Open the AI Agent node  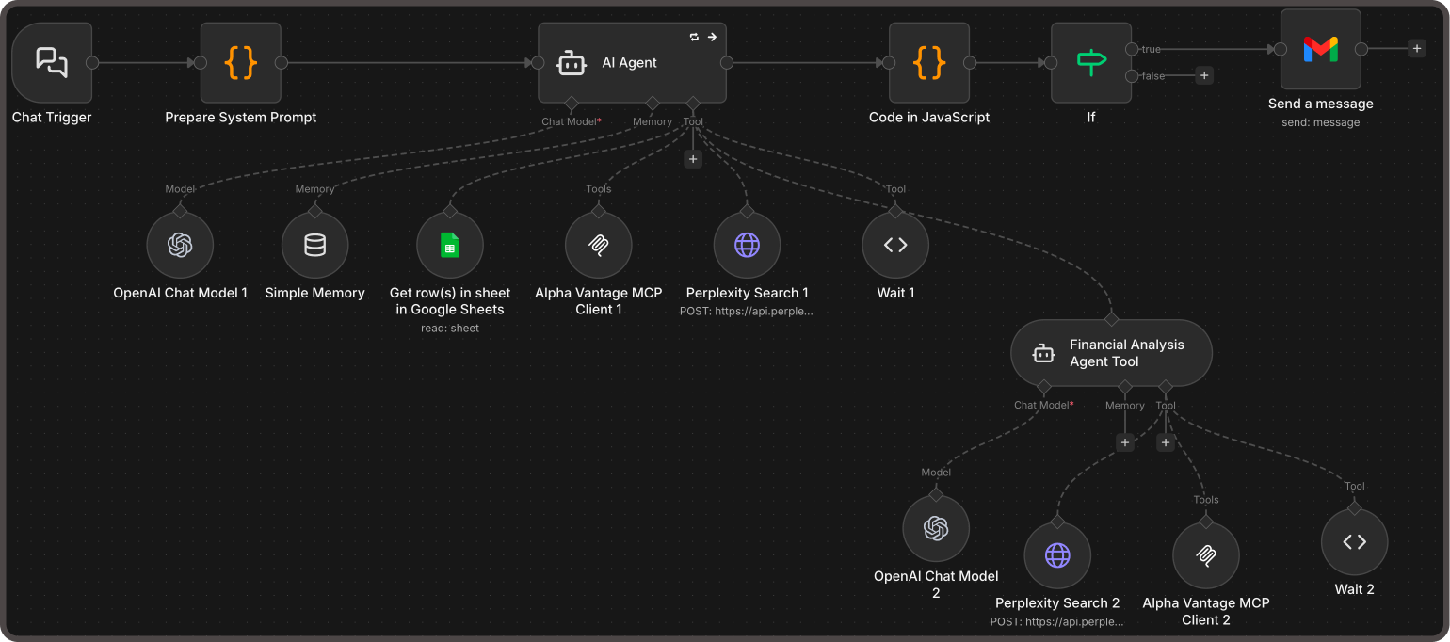point(631,63)
